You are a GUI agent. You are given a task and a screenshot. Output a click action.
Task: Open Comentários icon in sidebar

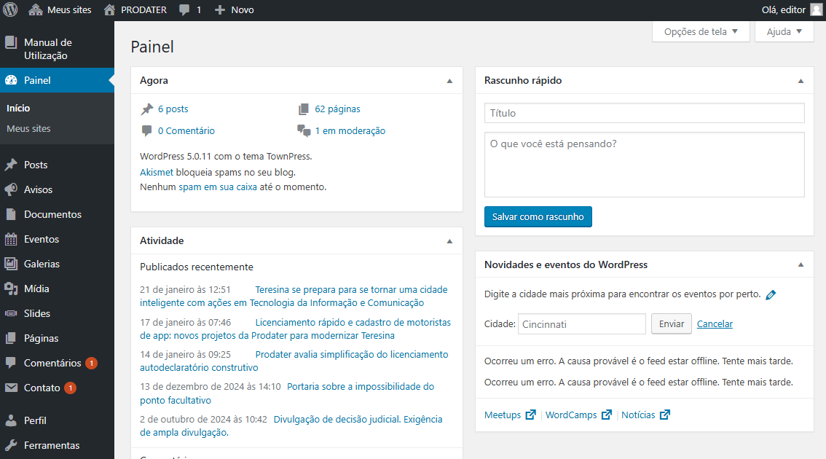coord(11,363)
